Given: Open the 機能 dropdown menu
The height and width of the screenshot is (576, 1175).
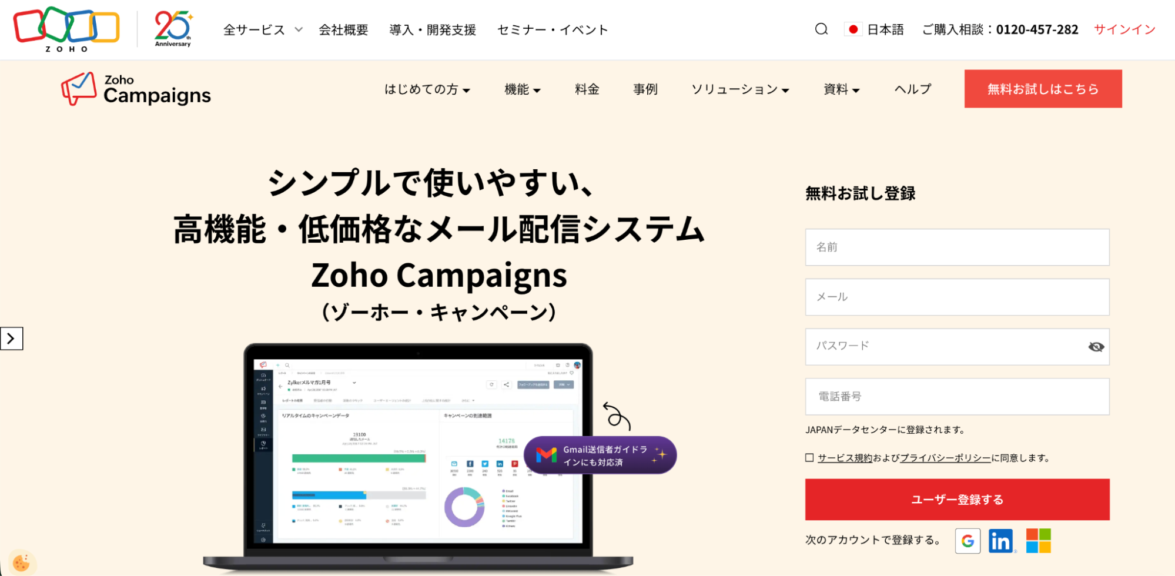Looking at the screenshot, I should pos(522,89).
